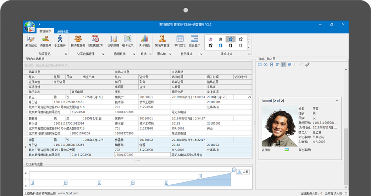Select the 张三 visitor row name cell

(40, 97)
